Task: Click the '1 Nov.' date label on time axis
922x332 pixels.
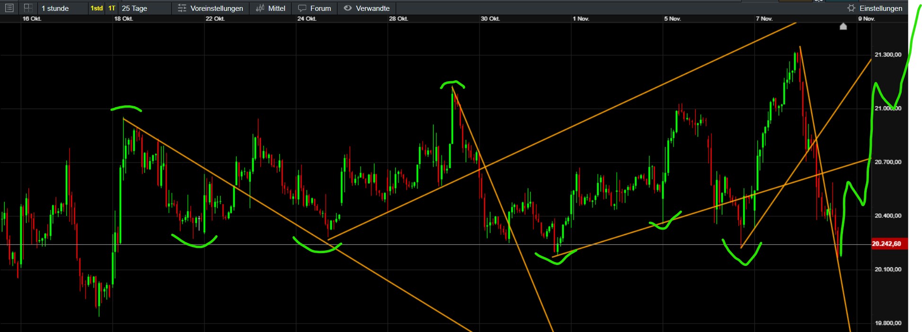Action: click(581, 19)
